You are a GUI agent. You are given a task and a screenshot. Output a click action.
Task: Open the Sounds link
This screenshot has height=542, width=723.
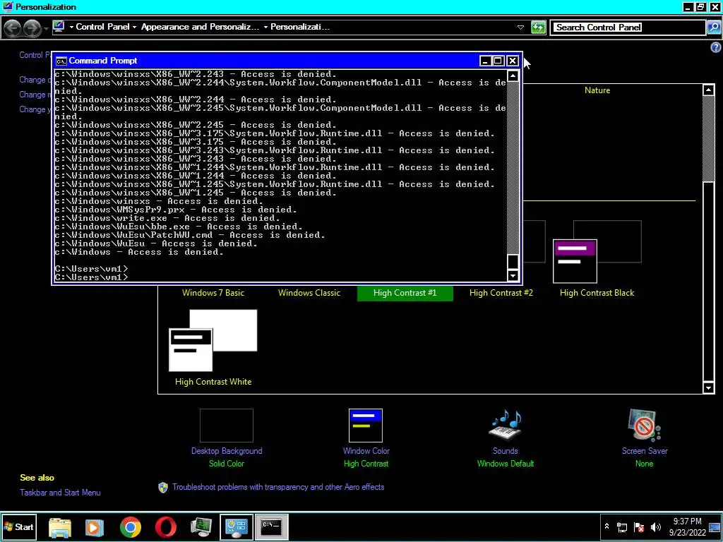(505, 451)
